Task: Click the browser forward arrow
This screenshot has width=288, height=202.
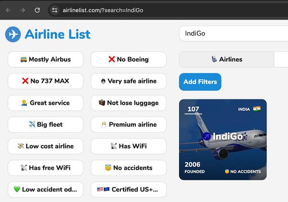Action: (x=23, y=10)
